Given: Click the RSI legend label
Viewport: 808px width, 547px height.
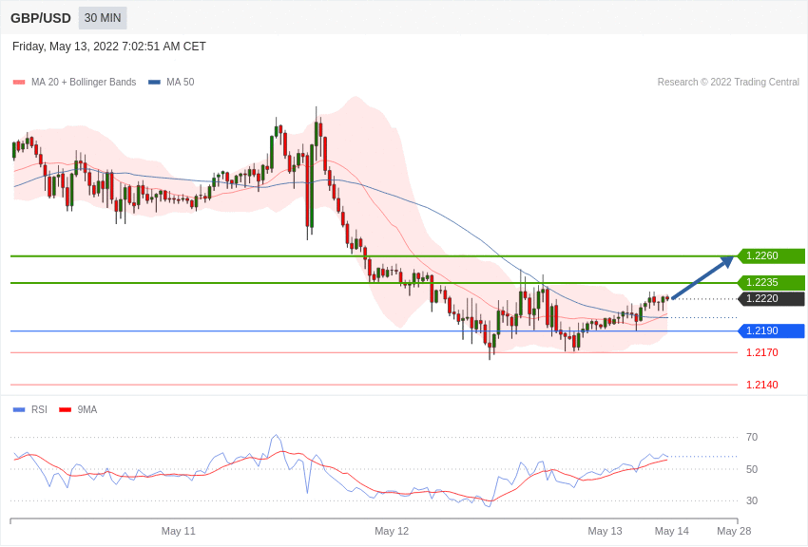Looking at the screenshot, I should coord(39,409).
